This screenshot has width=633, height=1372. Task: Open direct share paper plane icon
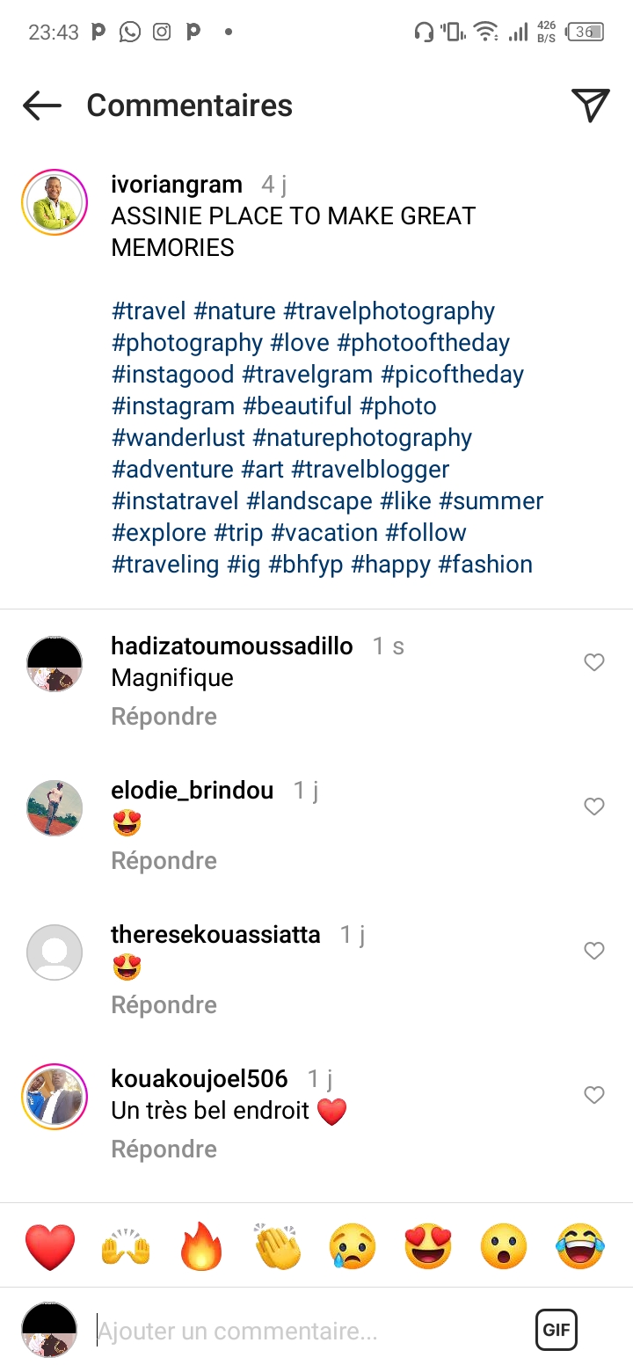click(591, 106)
